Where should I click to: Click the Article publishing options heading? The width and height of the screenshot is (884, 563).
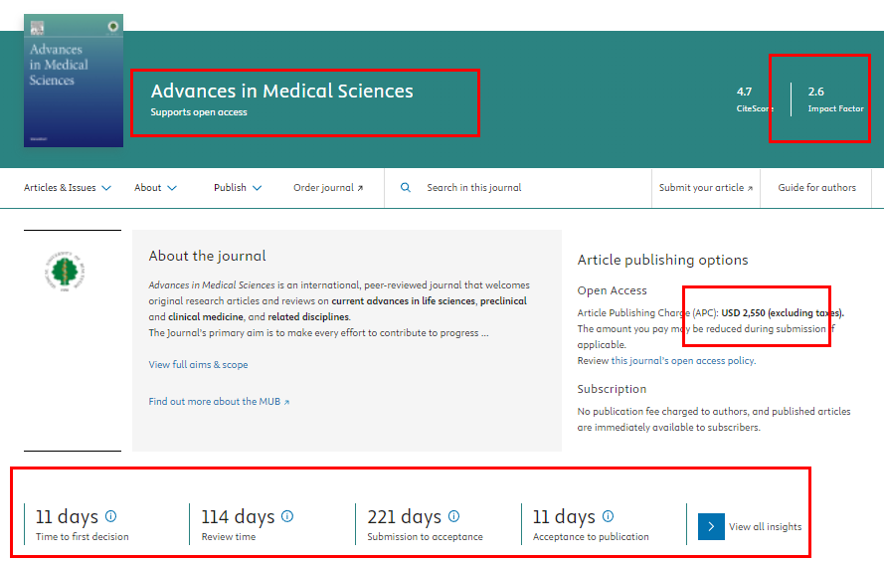tap(662, 260)
